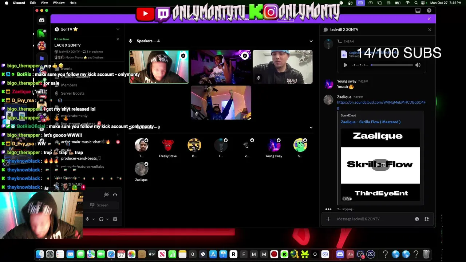Close the lackvill X 2ONTV chat panel
Viewport: 466px width, 262px height.
(430, 29)
